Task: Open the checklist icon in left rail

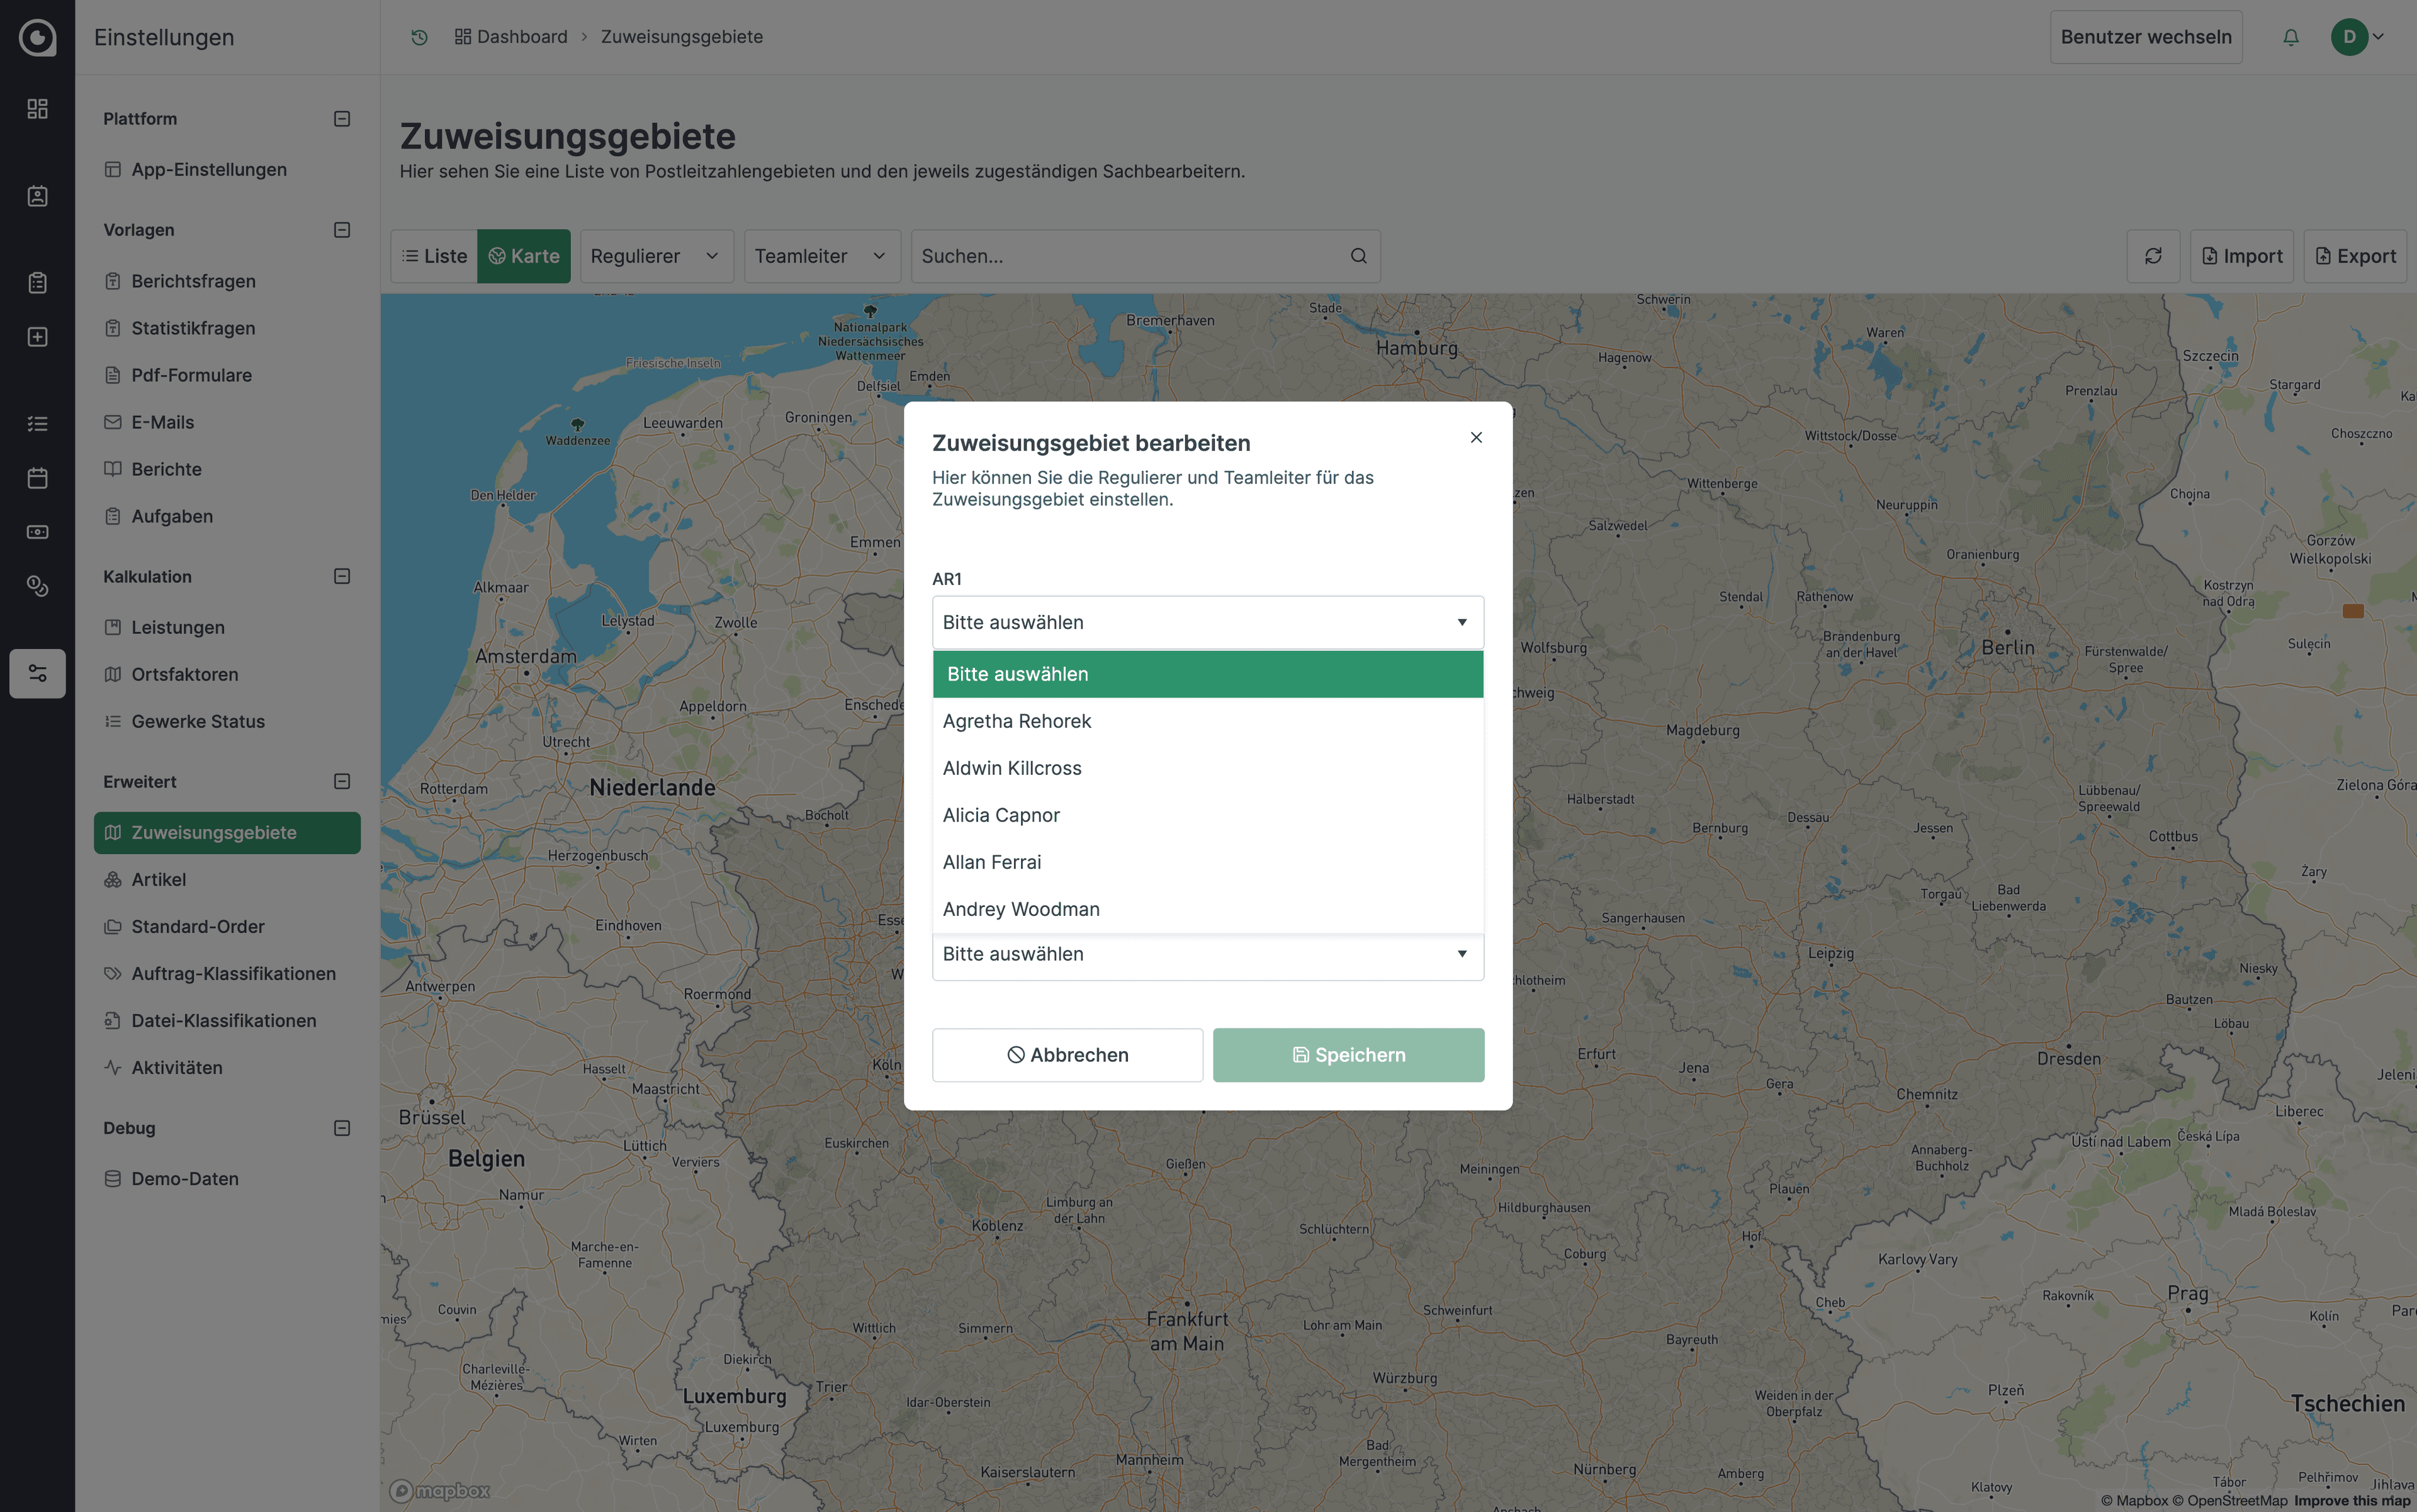Action: click(x=37, y=424)
